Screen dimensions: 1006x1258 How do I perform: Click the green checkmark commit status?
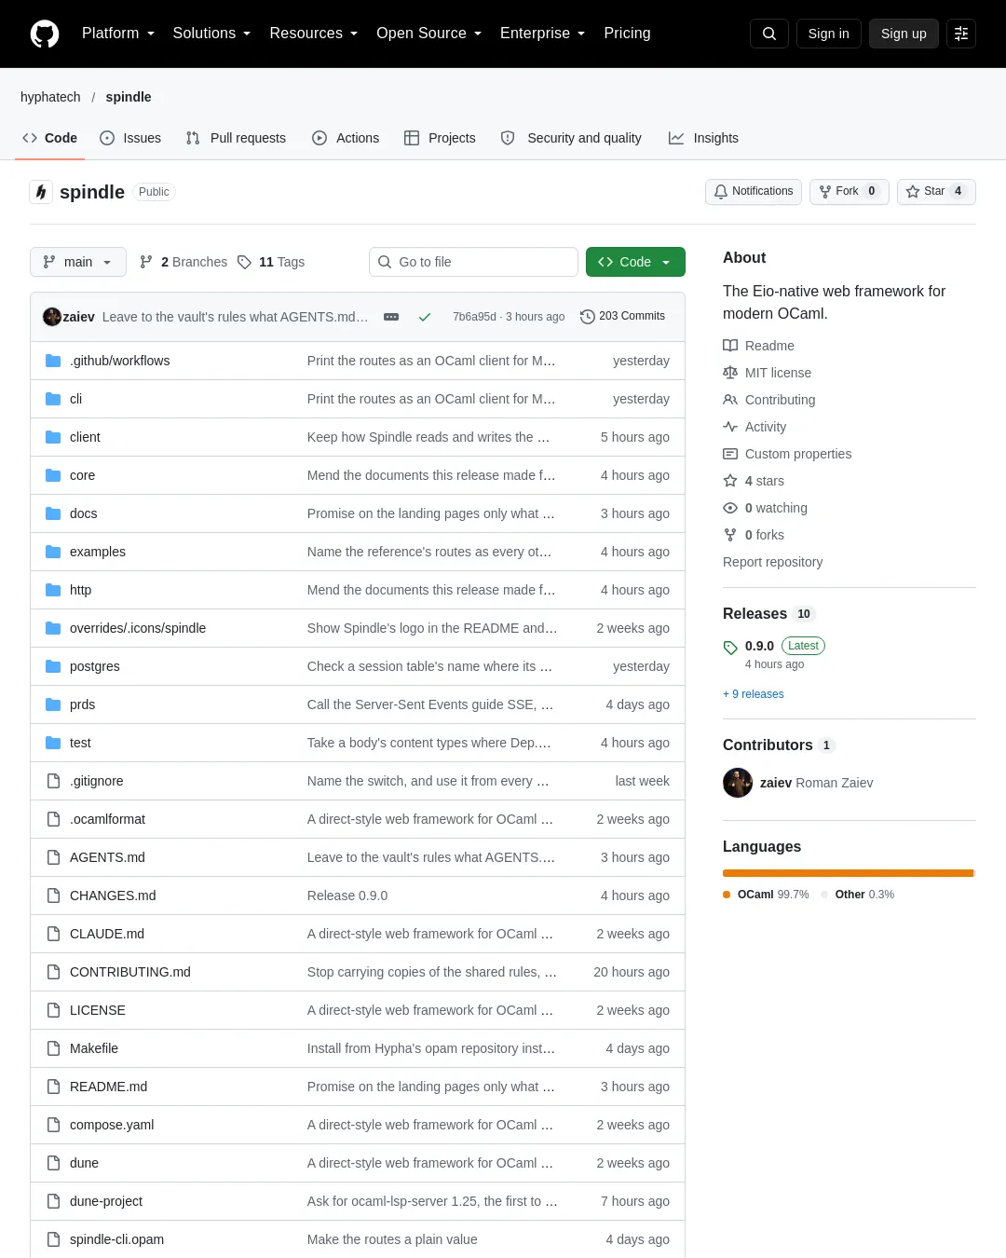[x=425, y=317]
